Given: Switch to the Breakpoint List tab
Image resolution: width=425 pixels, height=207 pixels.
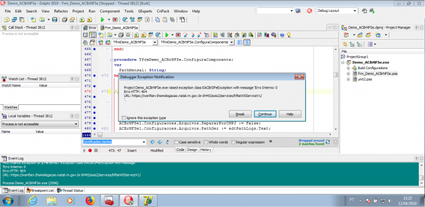Looking at the screenshot, I should point(40,191).
